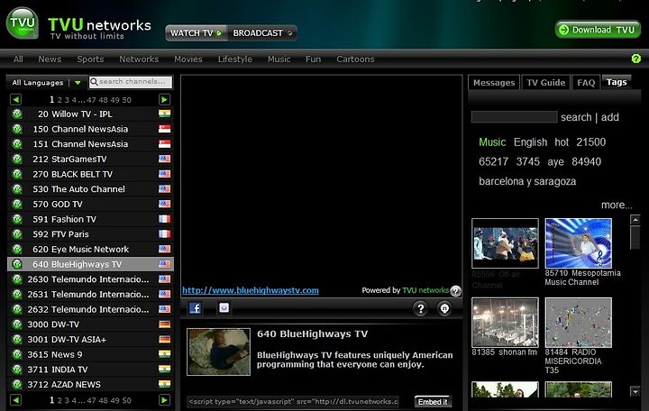The height and width of the screenshot is (411, 649).
Task: Select channel 640 BlueHighways TV
Action: 91,264
